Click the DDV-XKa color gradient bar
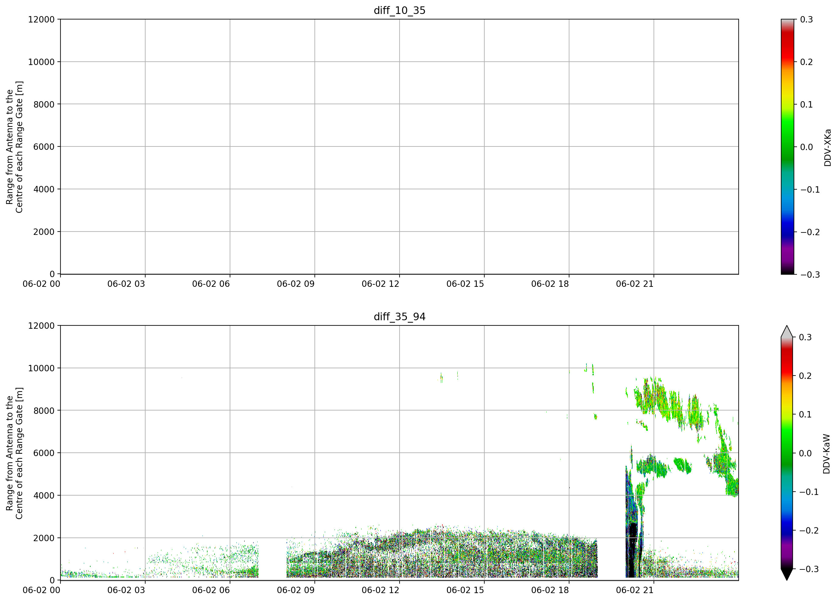 click(787, 147)
